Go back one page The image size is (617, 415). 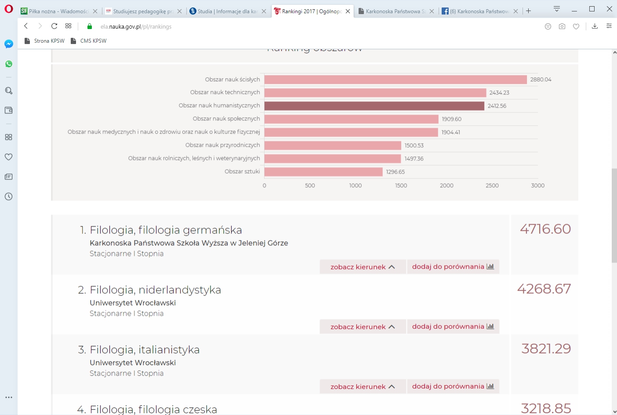click(26, 26)
